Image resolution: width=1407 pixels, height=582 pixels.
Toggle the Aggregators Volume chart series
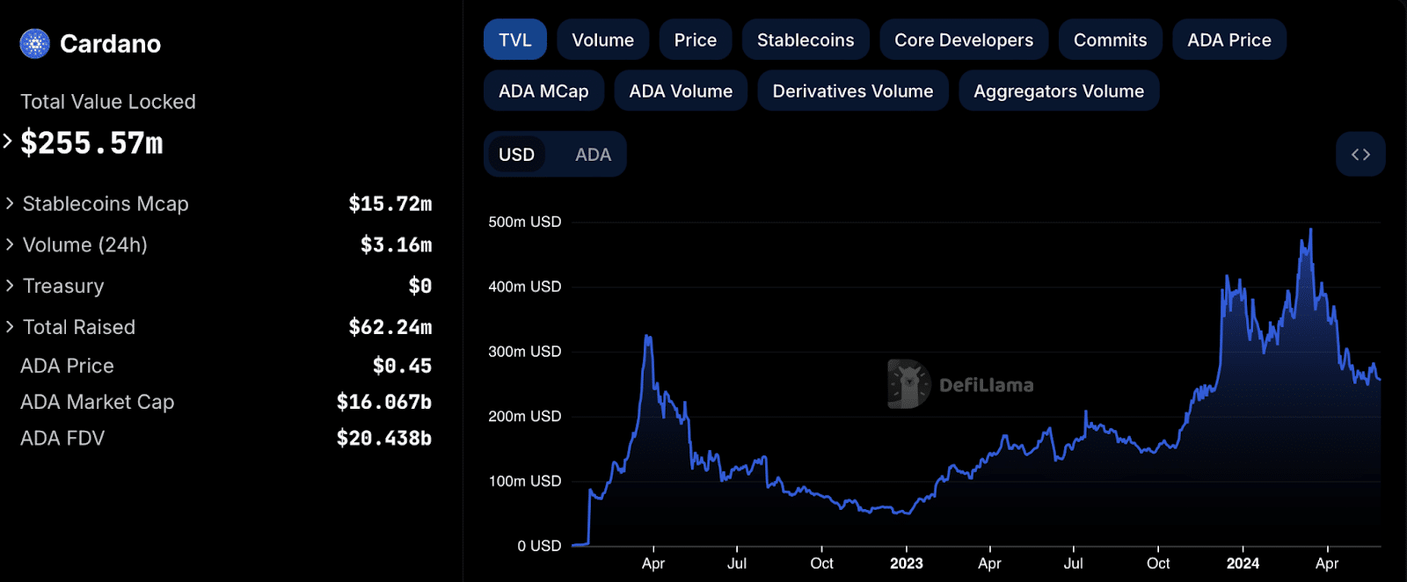pyautogui.click(x=1059, y=91)
